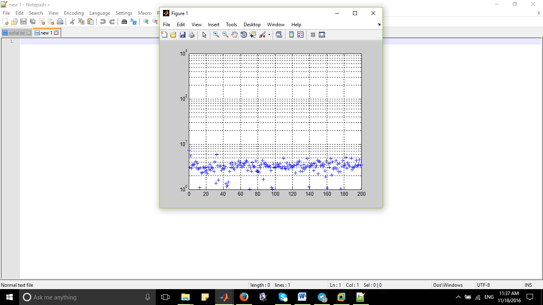Print the figure via the printer icon
543x305 pixels.
point(192,35)
